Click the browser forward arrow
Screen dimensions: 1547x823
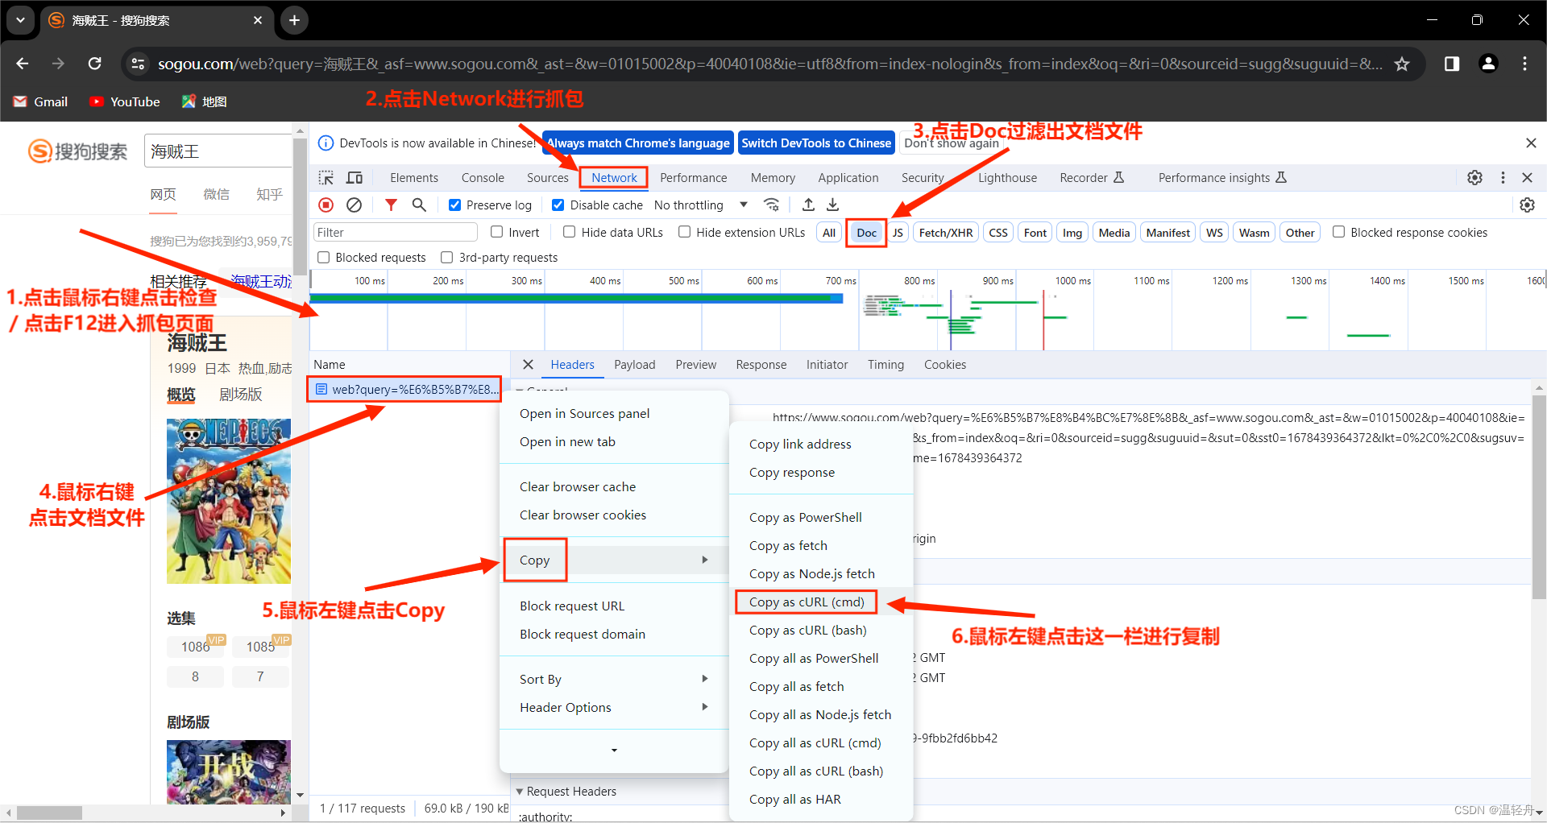pos(58,64)
